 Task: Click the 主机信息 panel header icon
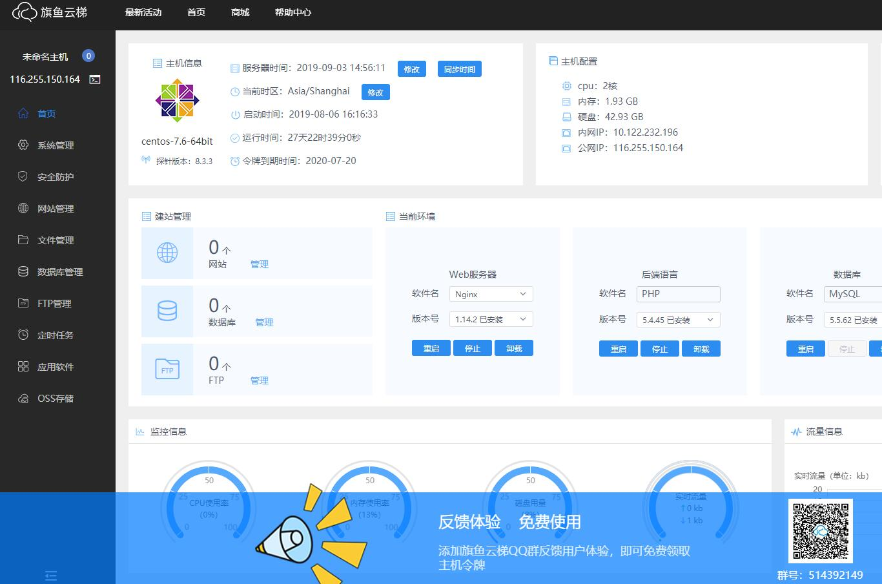coord(157,63)
